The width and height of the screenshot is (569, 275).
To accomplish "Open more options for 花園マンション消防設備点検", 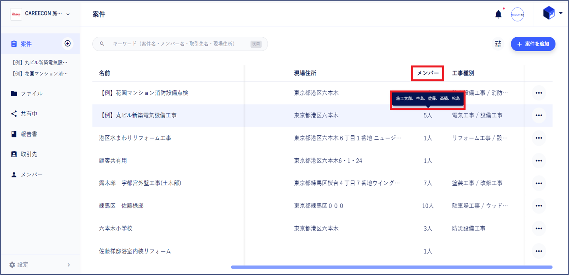I will point(539,93).
